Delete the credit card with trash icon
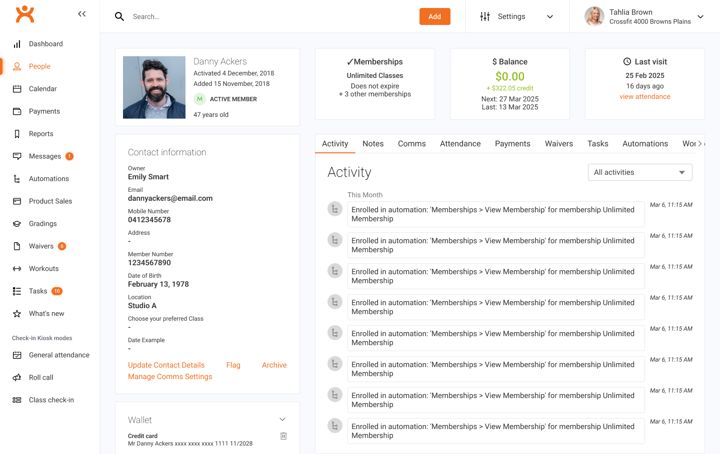This screenshot has height=454, width=720. pyautogui.click(x=283, y=436)
